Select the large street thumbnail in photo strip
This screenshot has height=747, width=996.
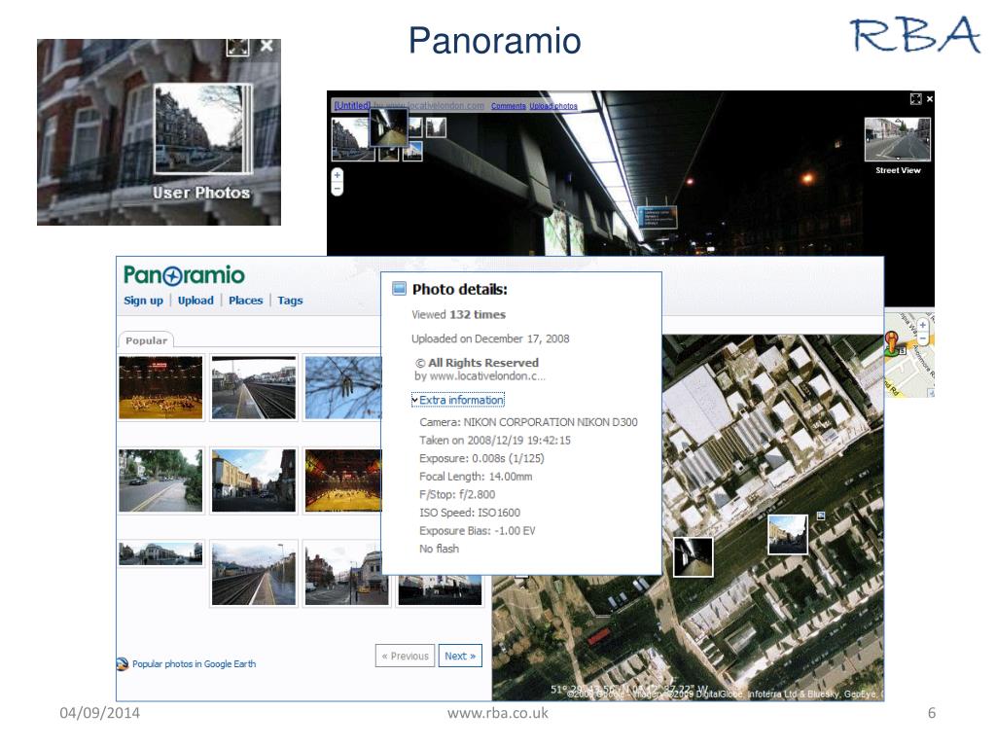pos(349,139)
